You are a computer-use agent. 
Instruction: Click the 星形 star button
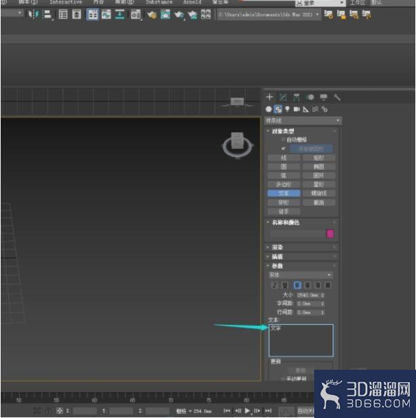click(318, 184)
